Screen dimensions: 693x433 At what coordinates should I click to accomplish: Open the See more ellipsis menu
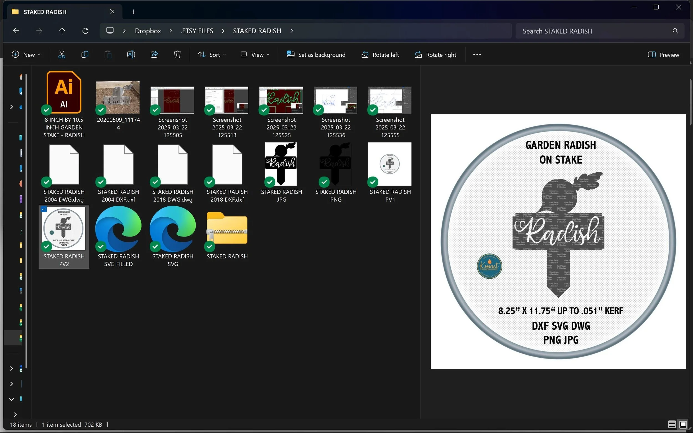click(477, 54)
